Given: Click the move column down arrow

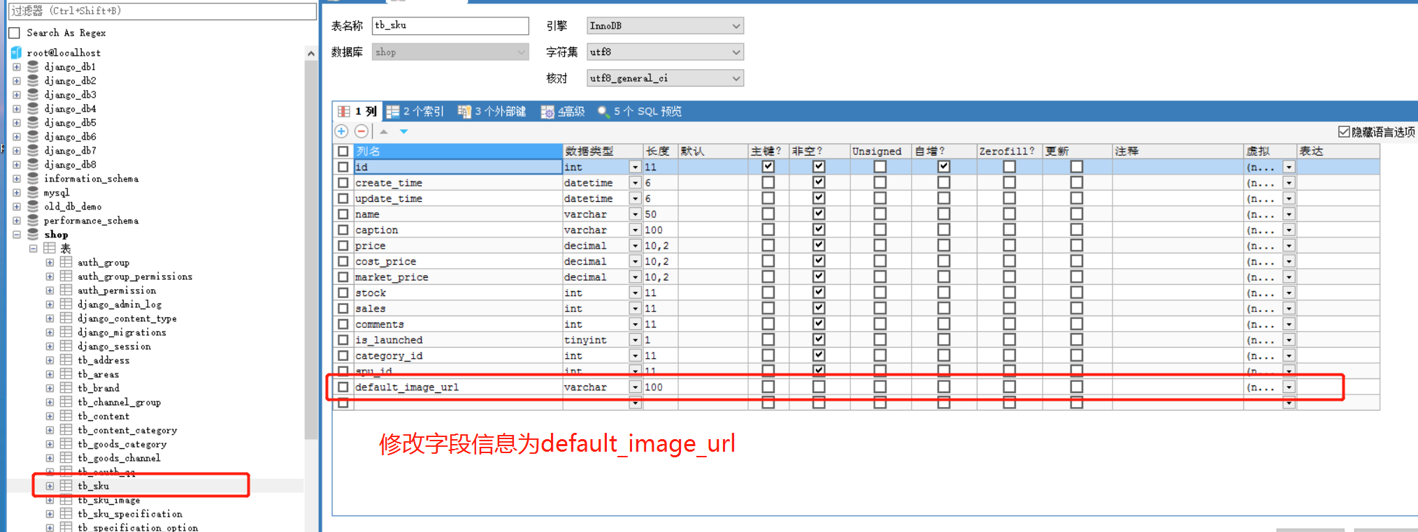Looking at the screenshot, I should 404,131.
